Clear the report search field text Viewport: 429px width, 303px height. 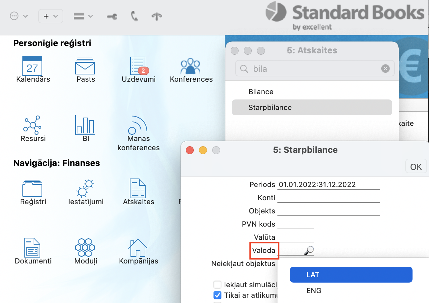coord(385,69)
